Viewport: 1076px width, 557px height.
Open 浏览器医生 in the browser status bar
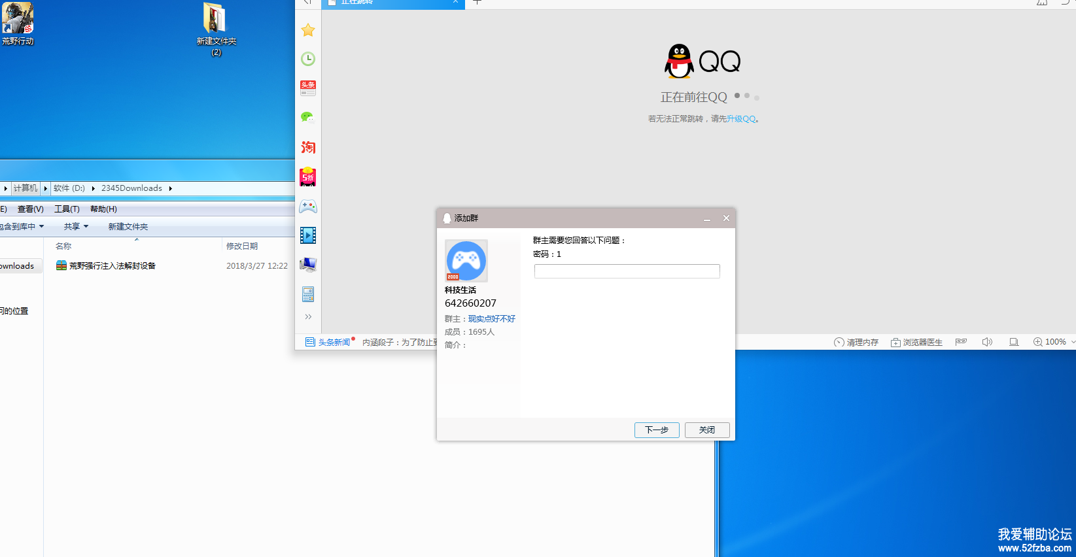916,343
